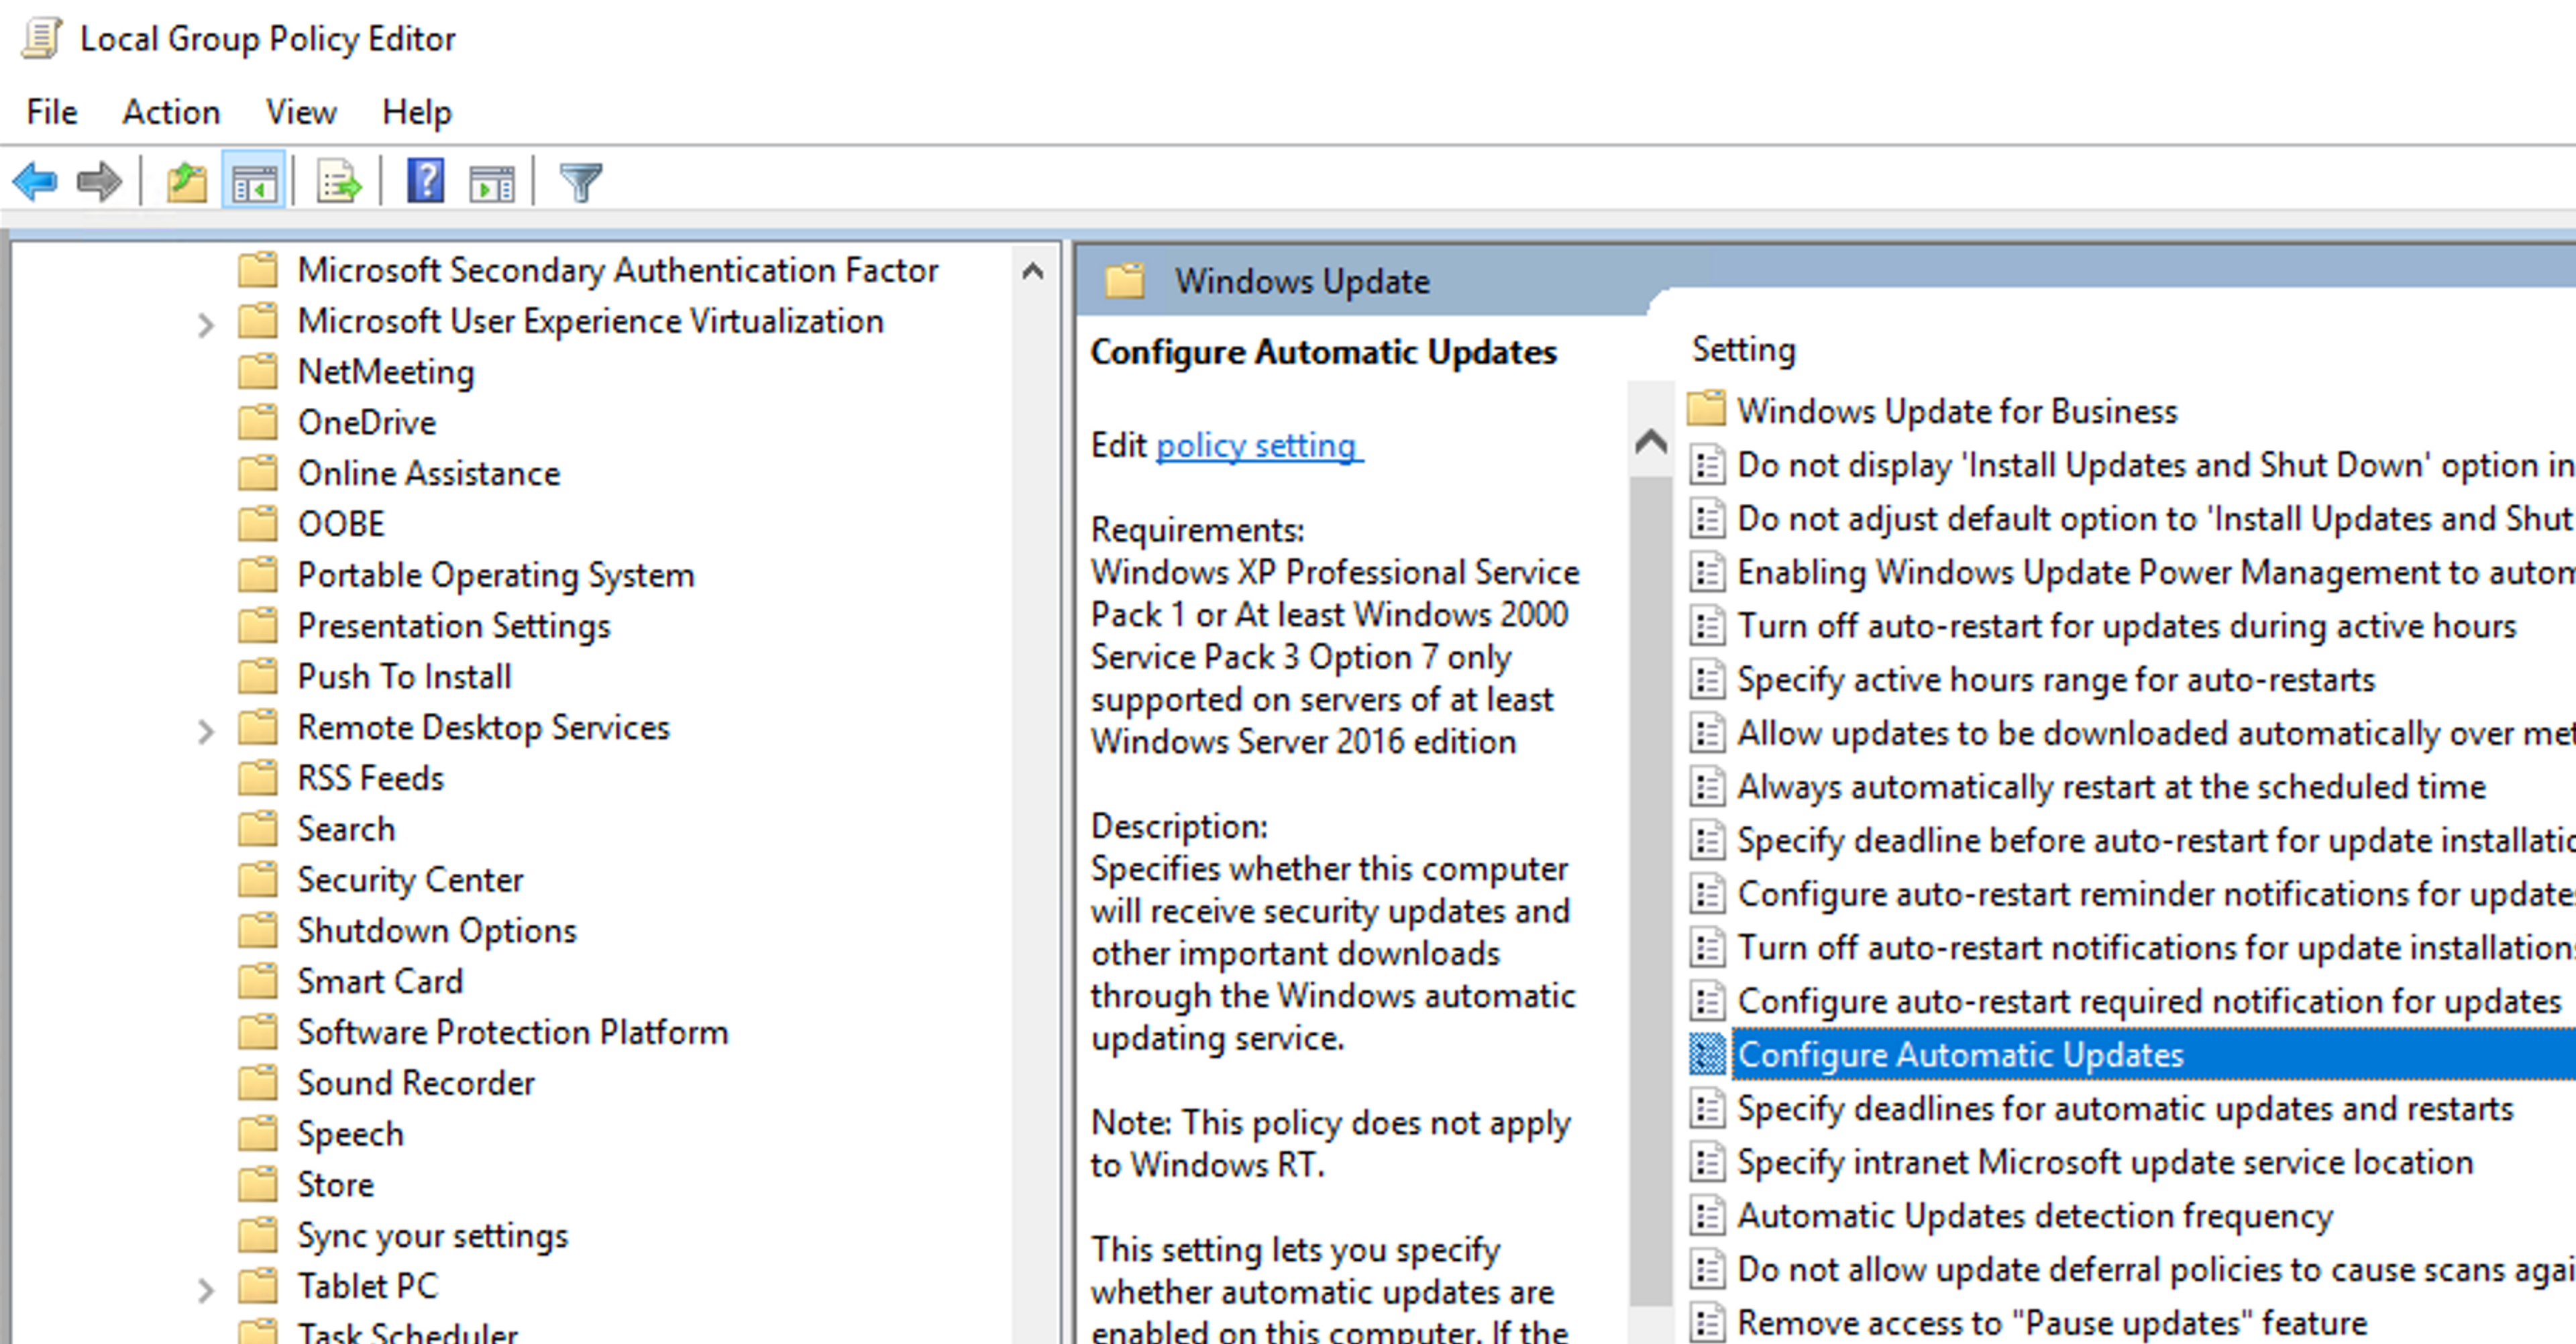Expand the Tablet PC tree node
2576x1344 pixels.
coord(205,1289)
